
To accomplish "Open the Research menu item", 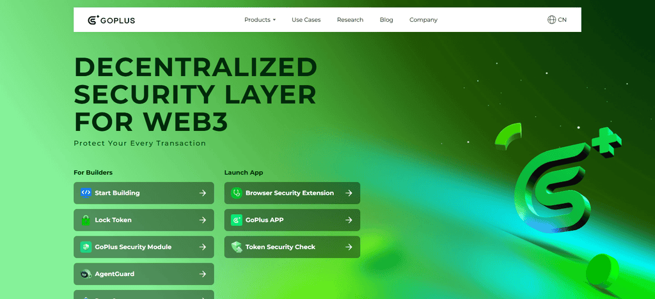I will click(x=350, y=20).
